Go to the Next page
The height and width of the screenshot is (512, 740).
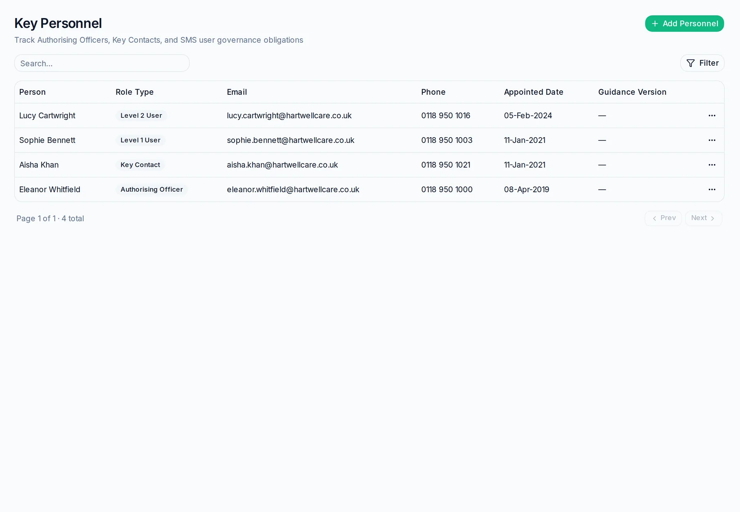[x=703, y=218]
